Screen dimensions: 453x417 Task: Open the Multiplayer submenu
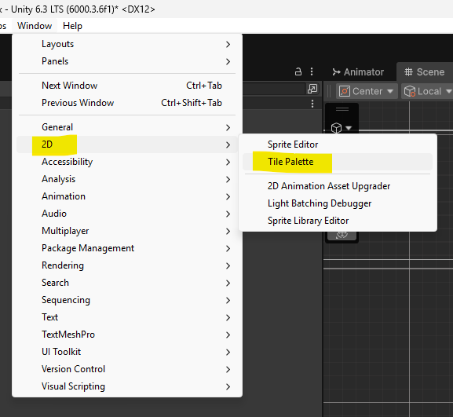(x=127, y=231)
